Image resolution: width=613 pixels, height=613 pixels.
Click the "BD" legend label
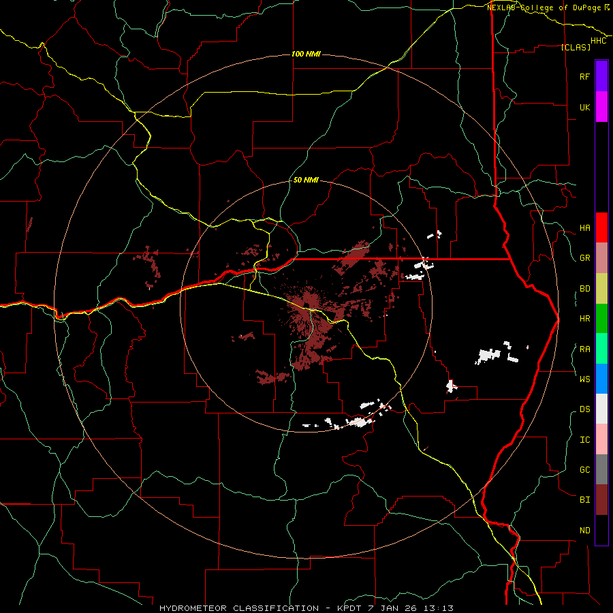click(x=584, y=289)
